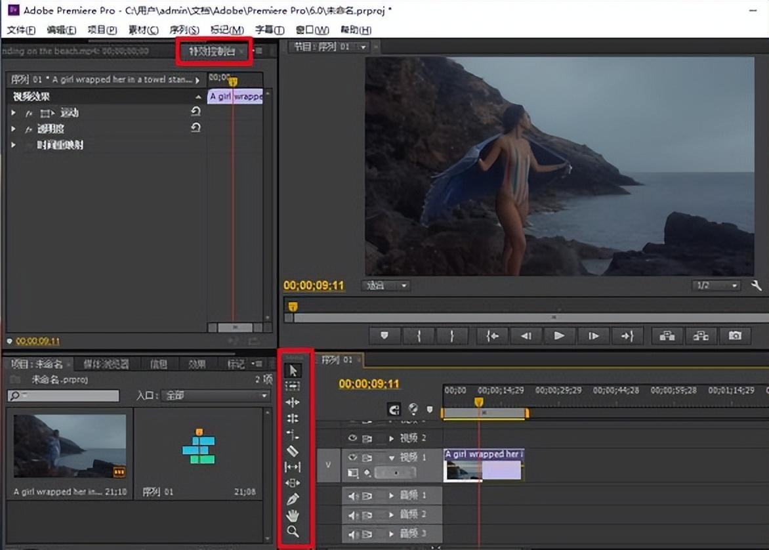Select the Ripple Edit tool
The height and width of the screenshot is (550, 769).
pyautogui.click(x=293, y=402)
